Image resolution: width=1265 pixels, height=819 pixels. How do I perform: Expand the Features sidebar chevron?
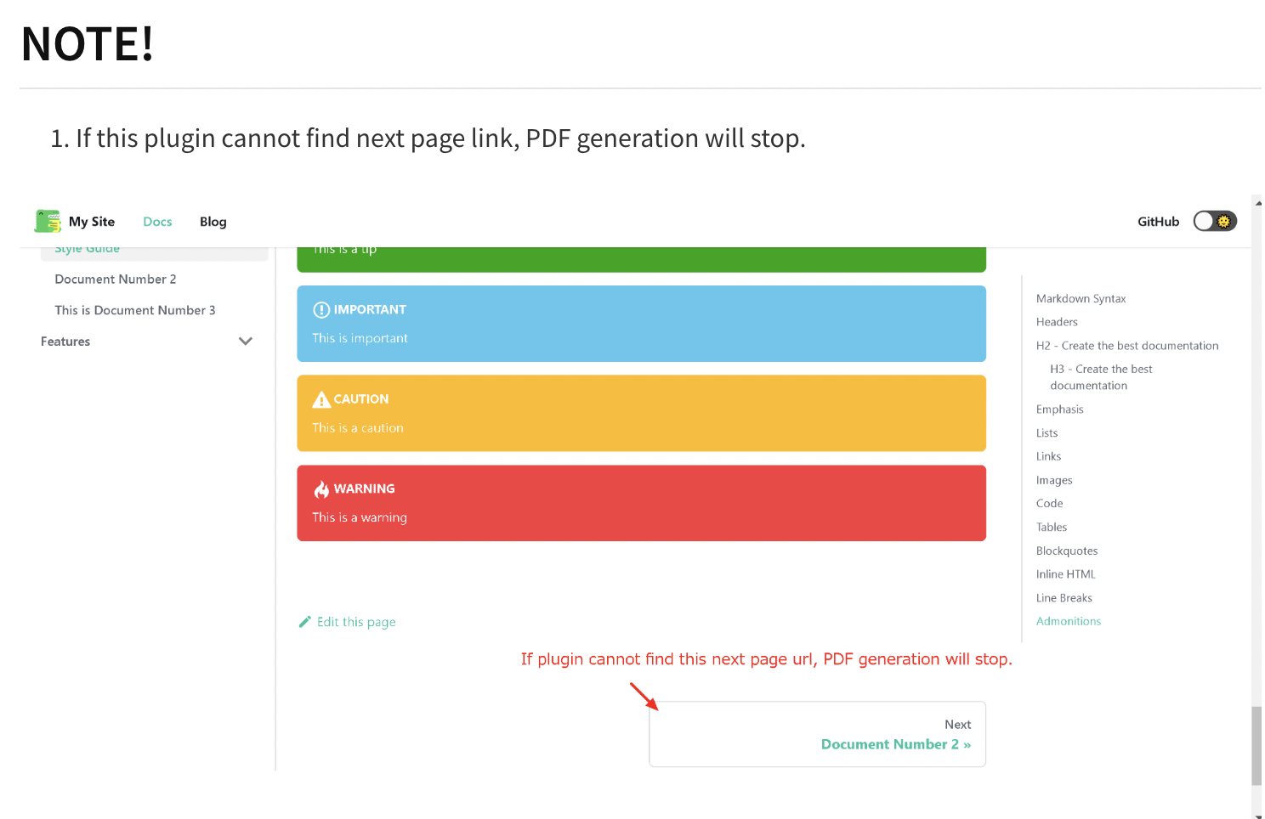[x=246, y=342]
